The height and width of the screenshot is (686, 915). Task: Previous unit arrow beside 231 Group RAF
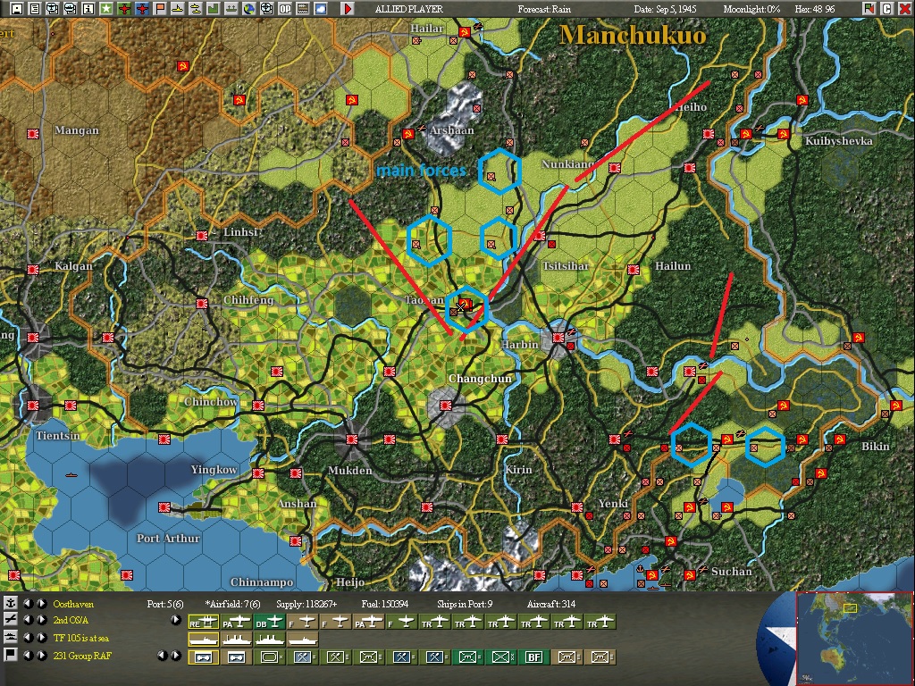point(28,655)
